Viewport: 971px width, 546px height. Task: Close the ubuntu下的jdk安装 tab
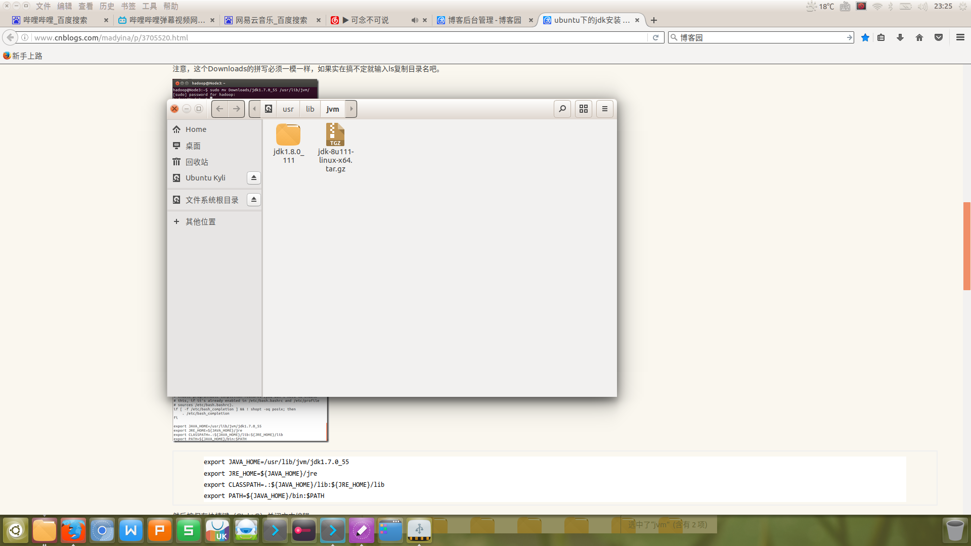point(637,20)
